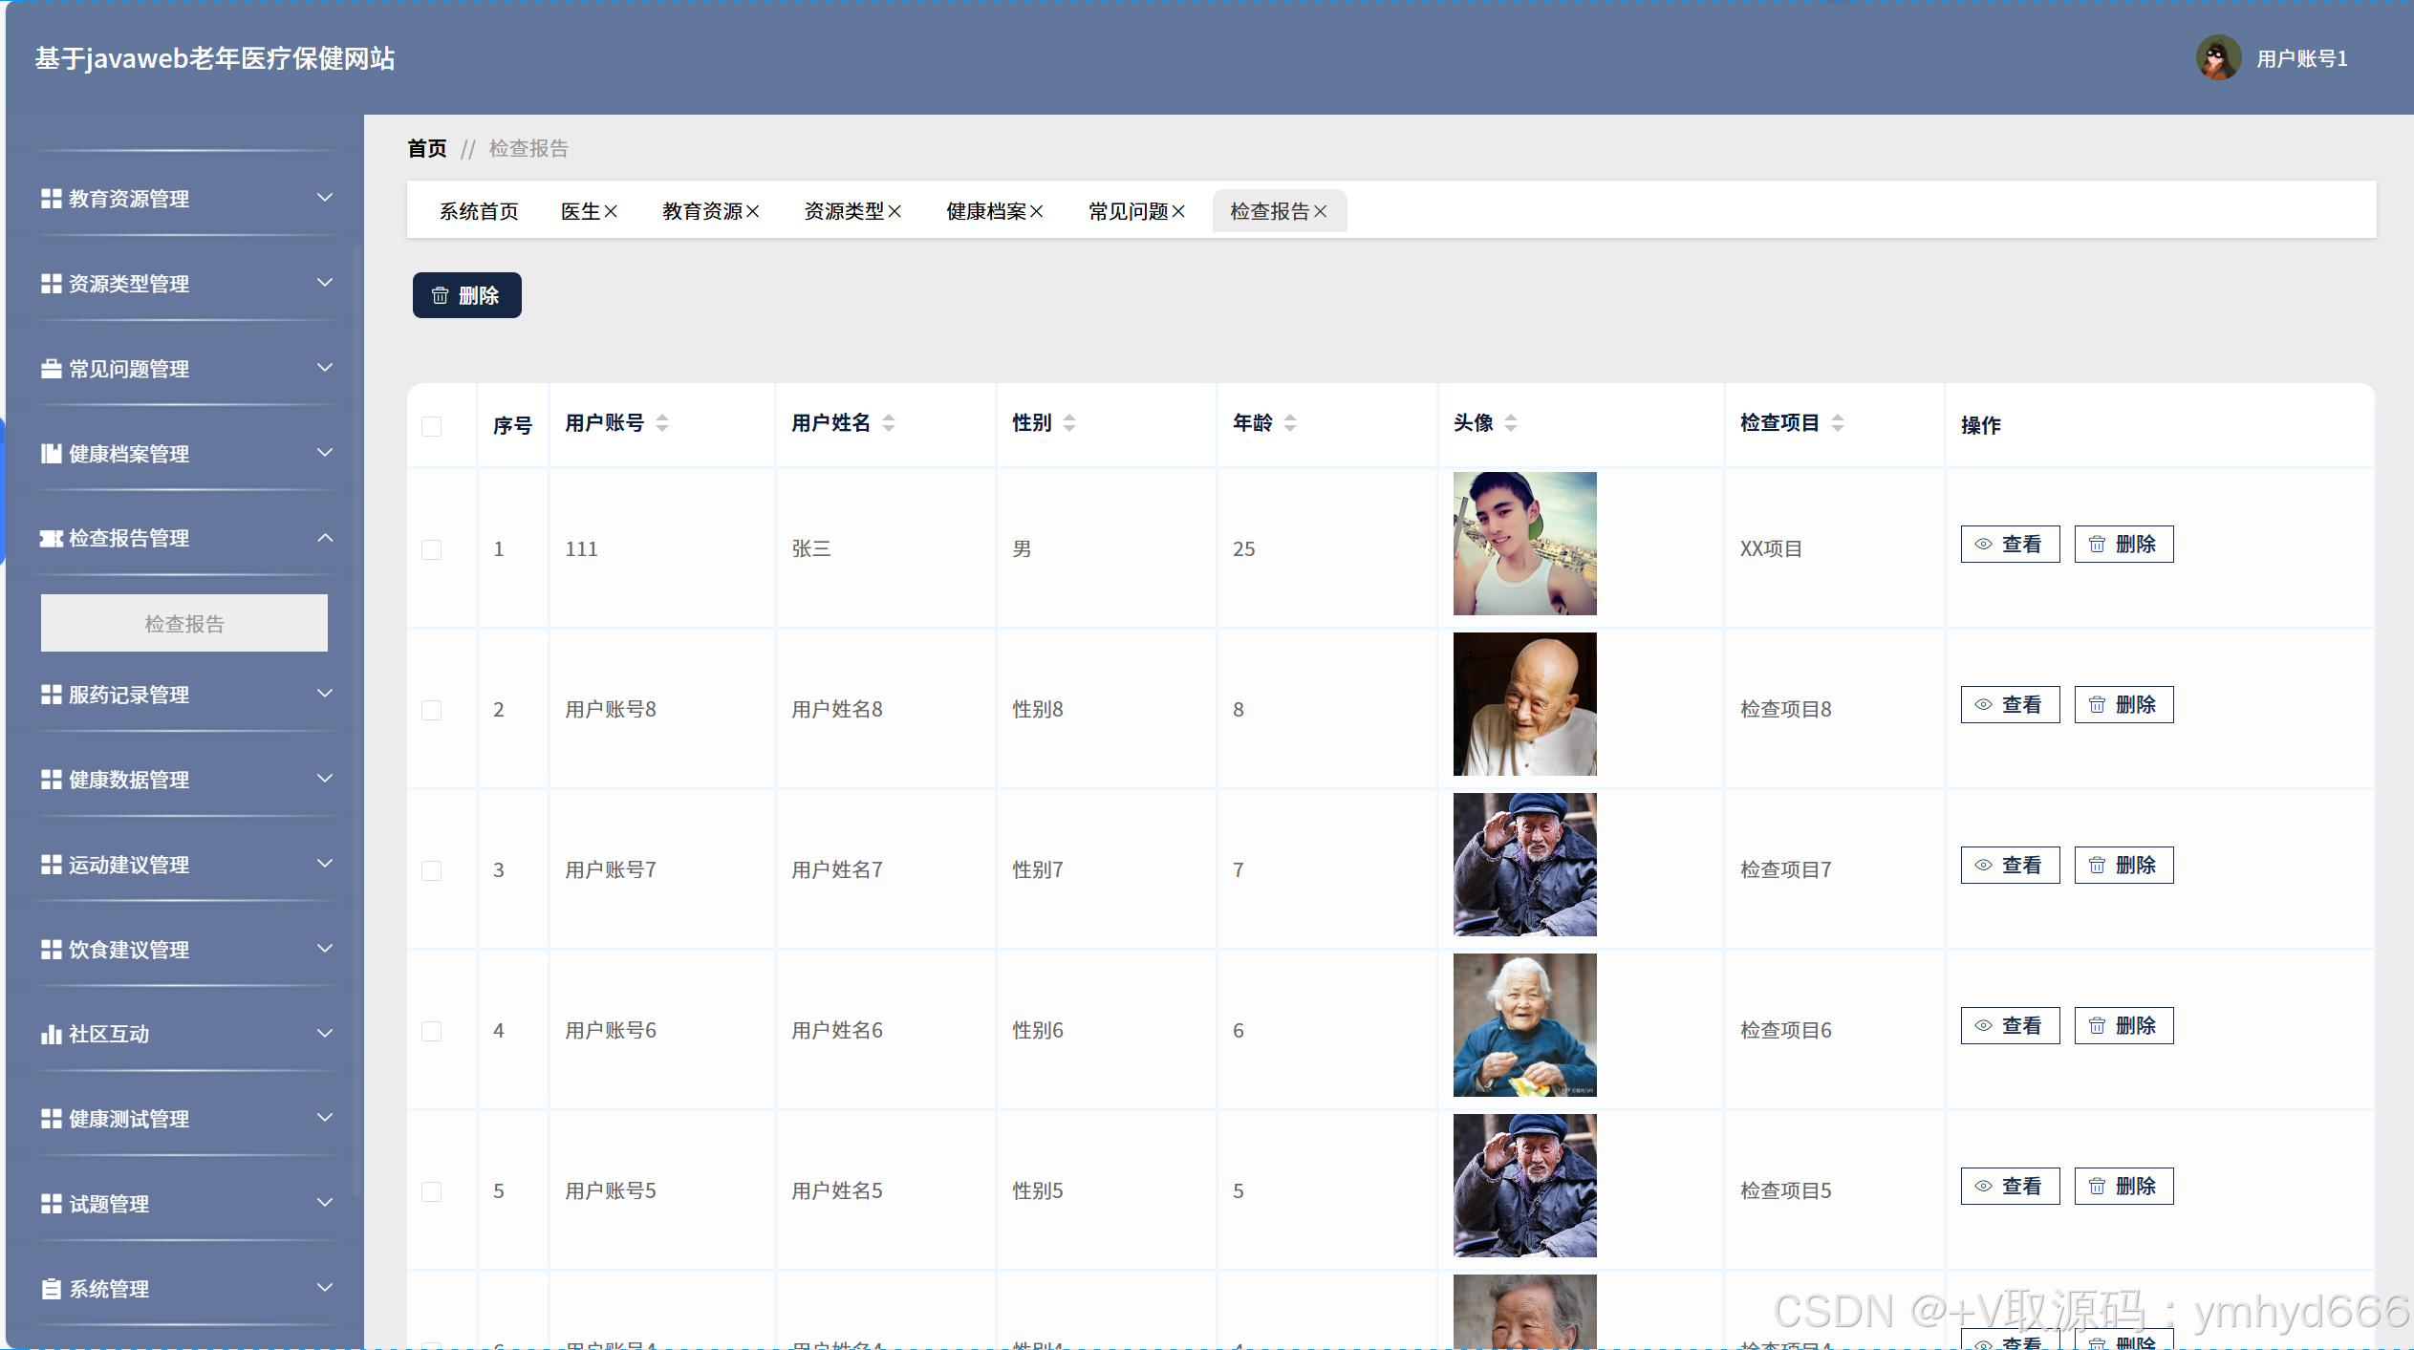Open the 检查报告 submenu item
This screenshot has width=2414, height=1350.
click(183, 624)
